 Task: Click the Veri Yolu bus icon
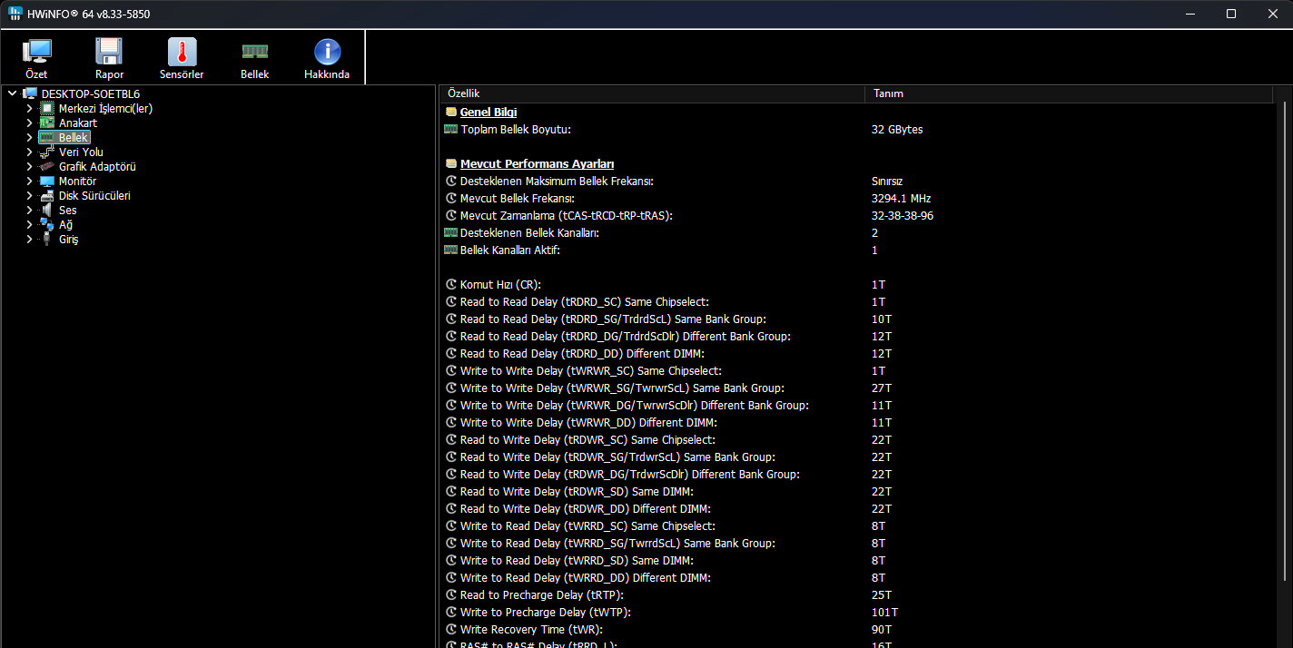tap(47, 152)
